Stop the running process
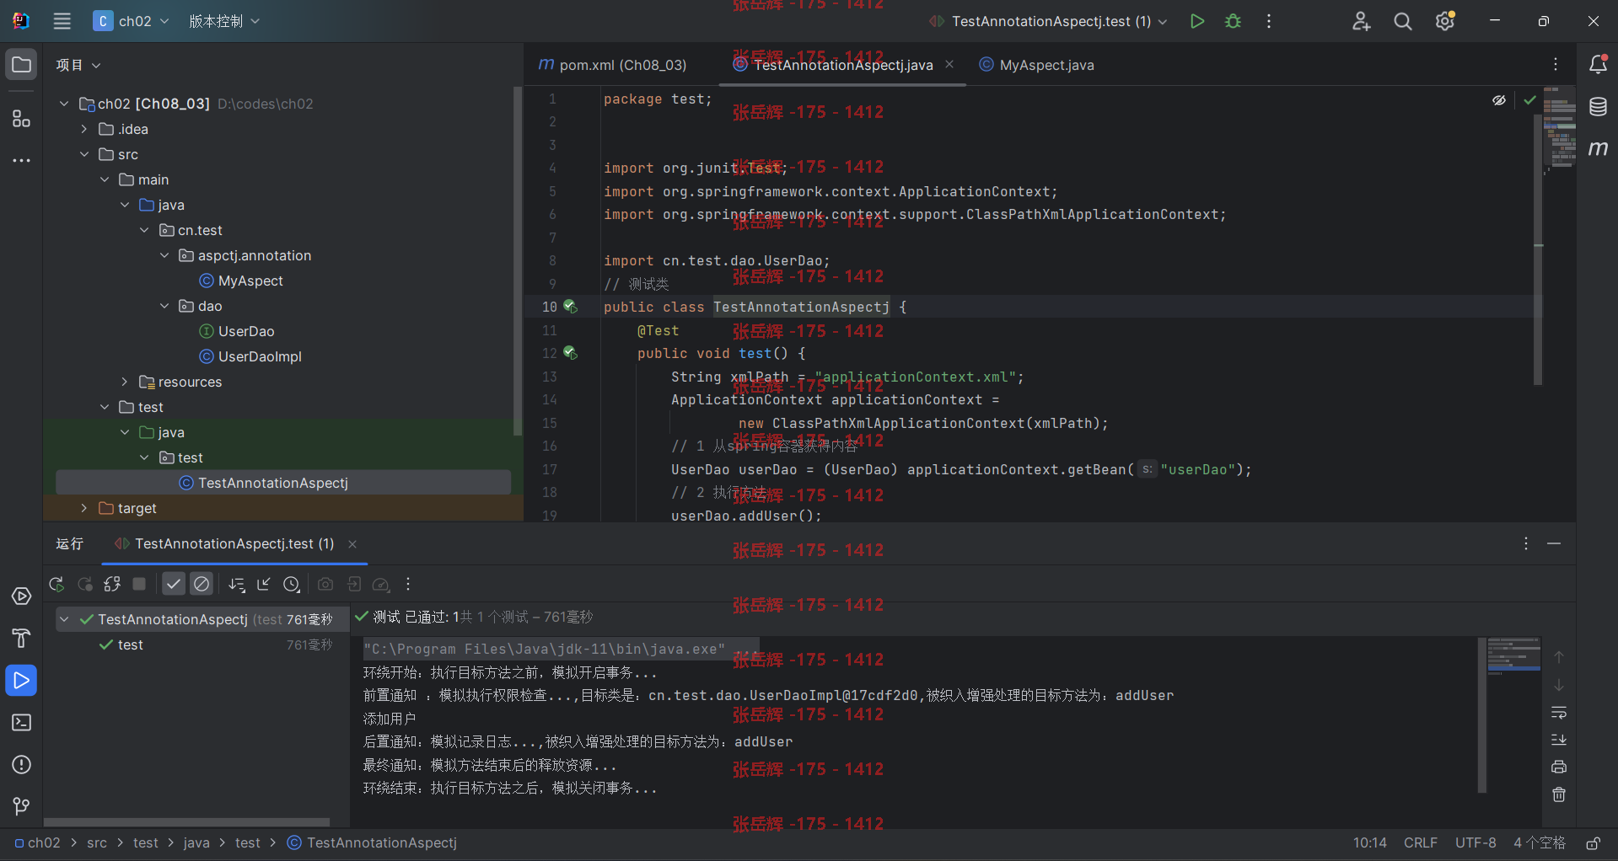This screenshot has width=1618, height=861. (140, 584)
